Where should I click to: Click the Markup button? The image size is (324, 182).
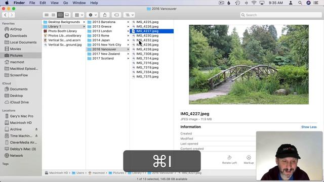point(249,160)
